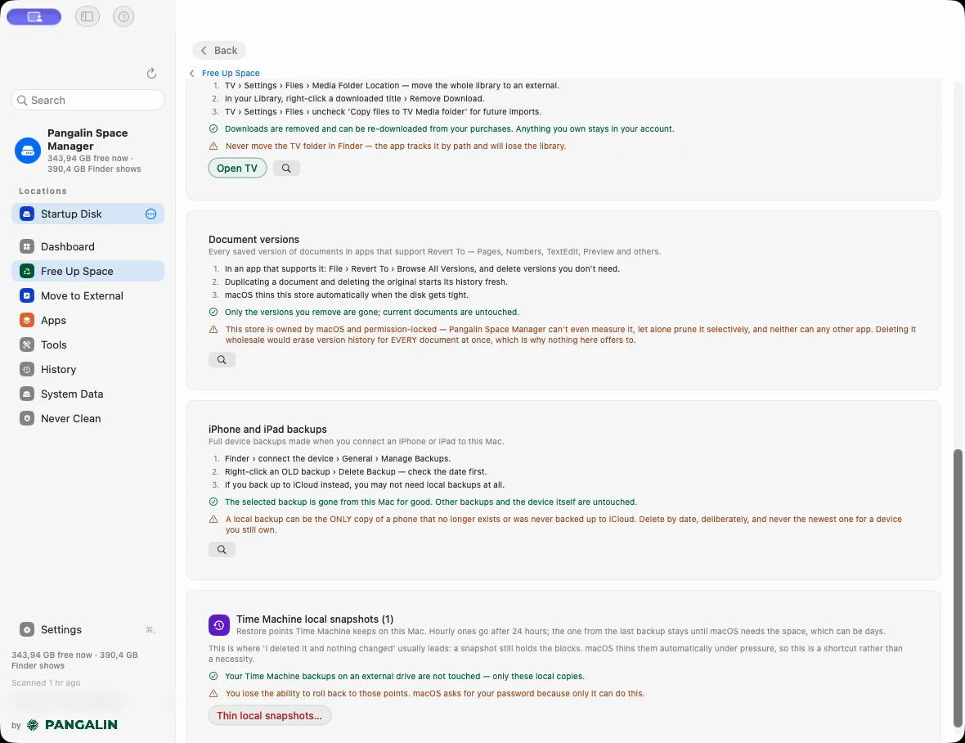Go back with the Back button
Screen dimensions: 965x743
[219, 51]
